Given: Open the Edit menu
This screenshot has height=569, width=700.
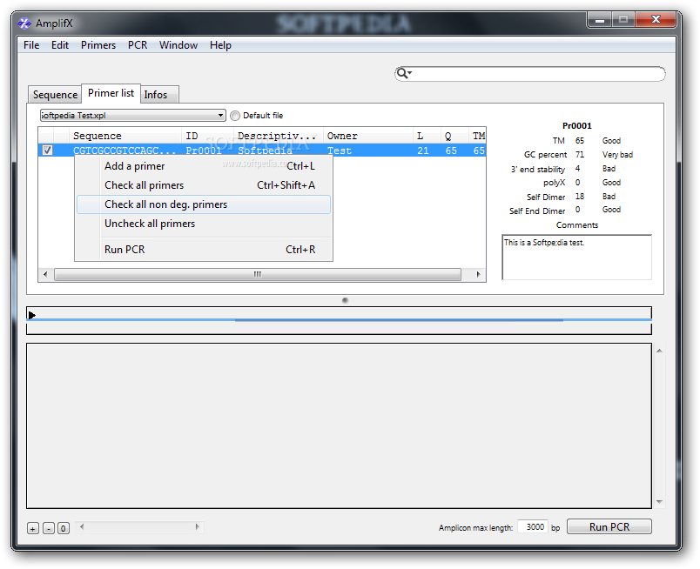Looking at the screenshot, I should pyautogui.click(x=60, y=45).
